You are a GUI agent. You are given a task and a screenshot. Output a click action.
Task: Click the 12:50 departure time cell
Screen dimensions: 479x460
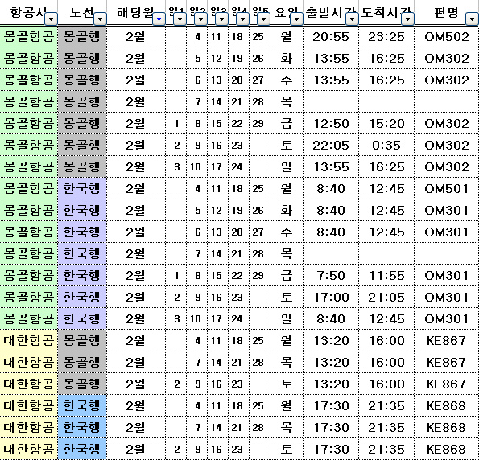pos(331,124)
